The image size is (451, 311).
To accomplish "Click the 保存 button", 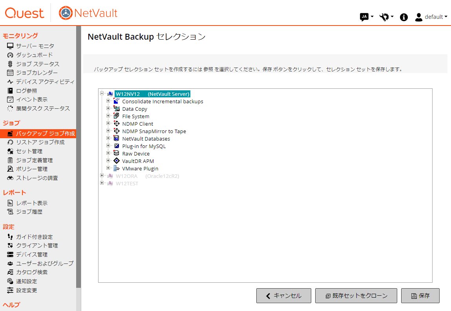I will [420, 295].
